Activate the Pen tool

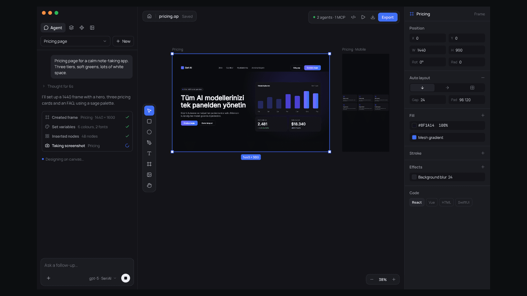(149, 143)
